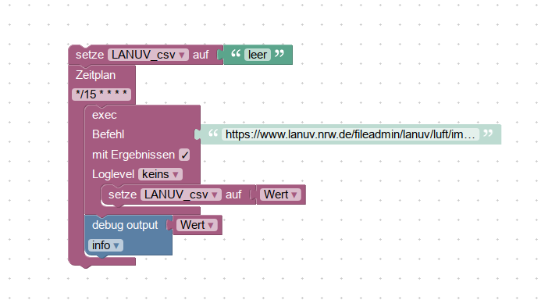This screenshot has height=307, width=541.
Task: Select the exec block label
Action: click(104, 115)
